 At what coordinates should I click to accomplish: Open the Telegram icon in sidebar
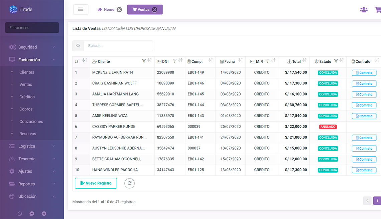pyautogui.click(x=44, y=214)
